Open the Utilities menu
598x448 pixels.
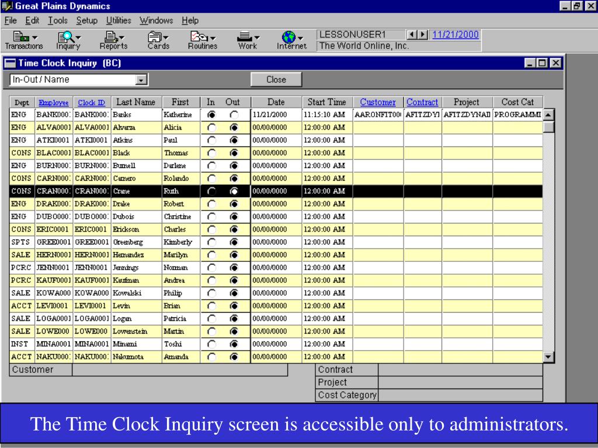click(x=119, y=20)
